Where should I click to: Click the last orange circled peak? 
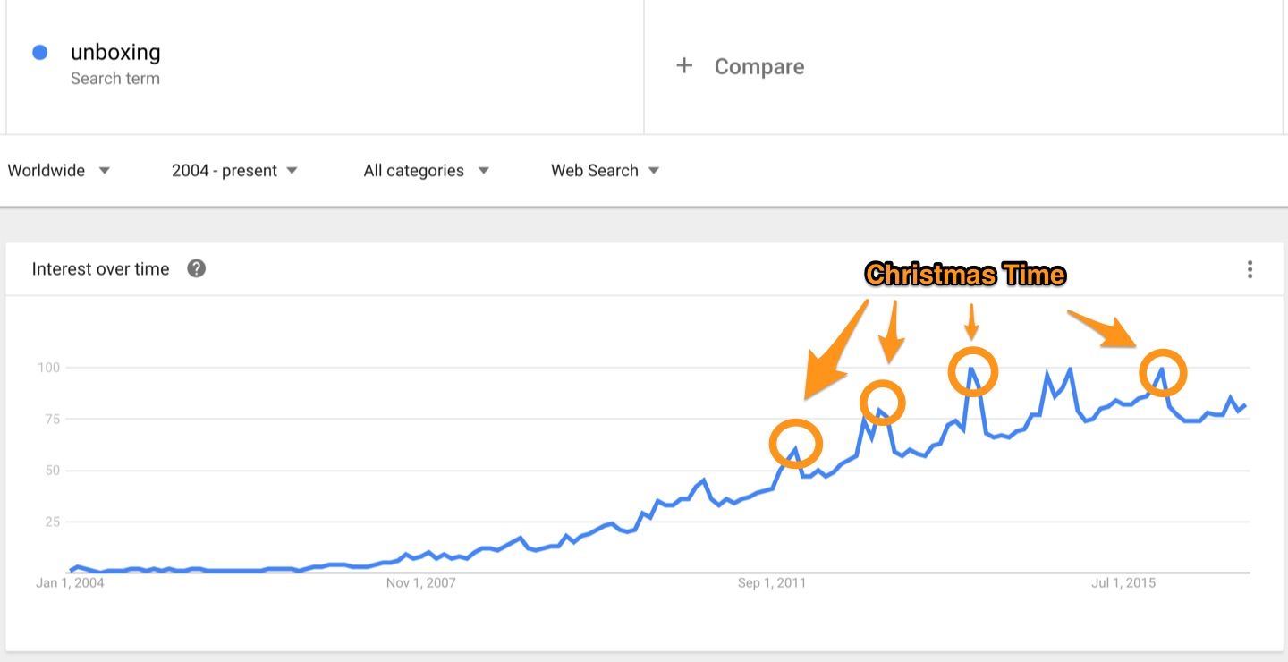tap(1162, 371)
